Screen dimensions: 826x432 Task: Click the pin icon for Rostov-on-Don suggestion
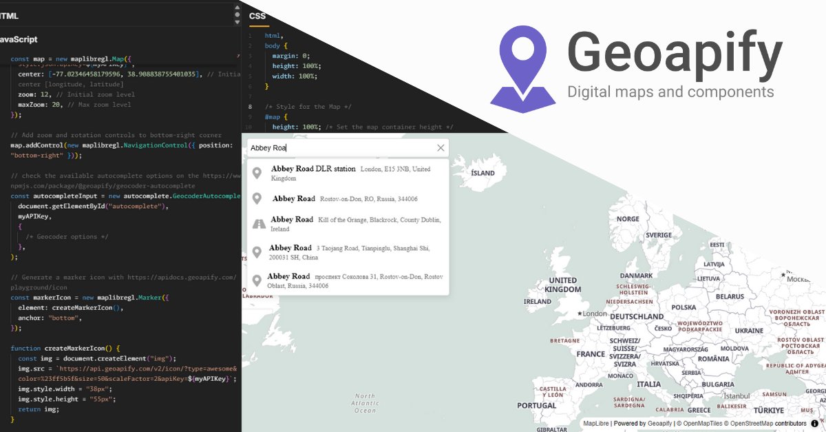coord(258,198)
